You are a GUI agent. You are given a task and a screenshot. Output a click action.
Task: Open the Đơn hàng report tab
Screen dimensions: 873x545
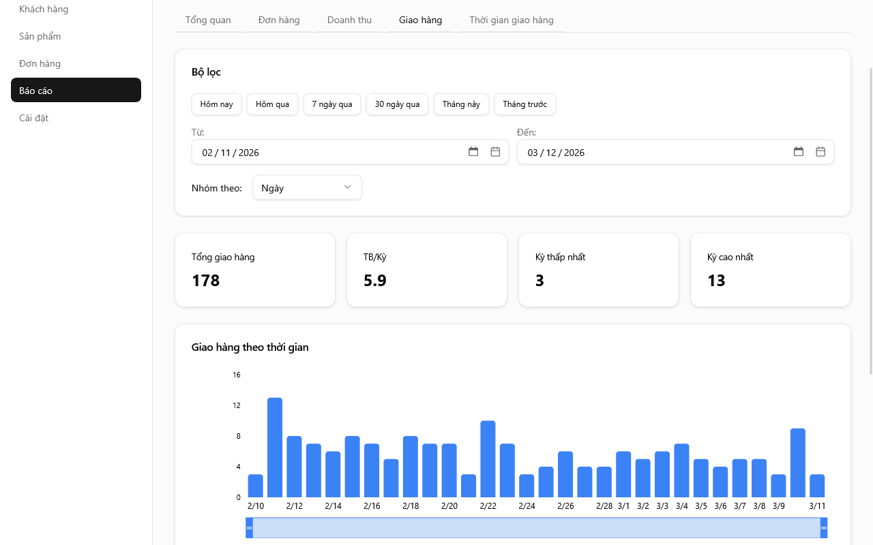pyautogui.click(x=279, y=20)
